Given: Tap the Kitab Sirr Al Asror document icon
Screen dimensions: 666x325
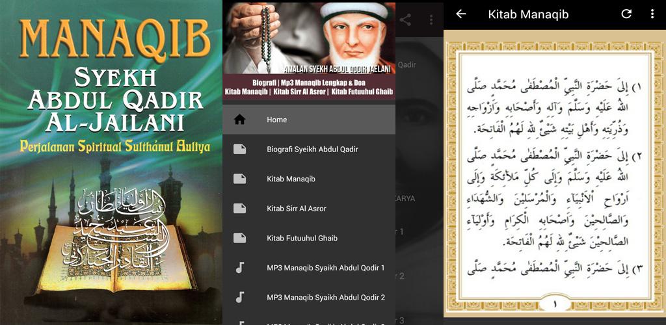Looking at the screenshot, I should [x=239, y=208].
